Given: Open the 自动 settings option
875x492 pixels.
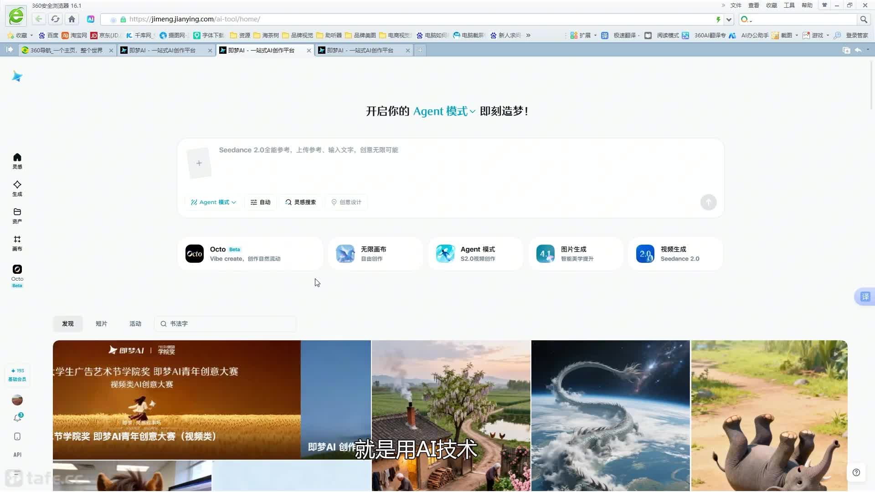Looking at the screenshot, I should 261,202.
